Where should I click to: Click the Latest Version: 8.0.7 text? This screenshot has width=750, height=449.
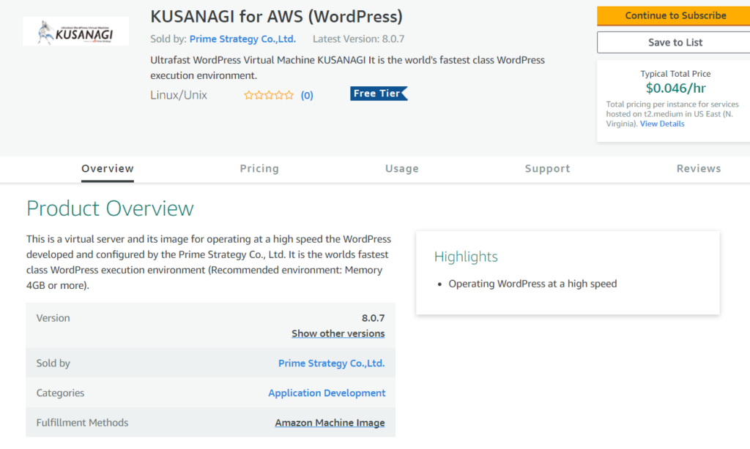click(x=359, y=39)
